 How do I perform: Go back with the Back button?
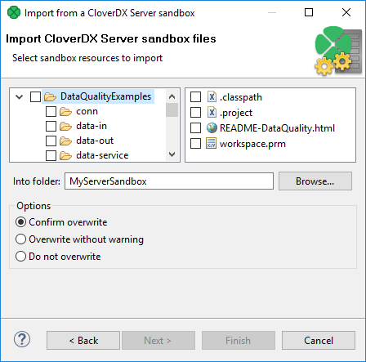tap(83, 341)
